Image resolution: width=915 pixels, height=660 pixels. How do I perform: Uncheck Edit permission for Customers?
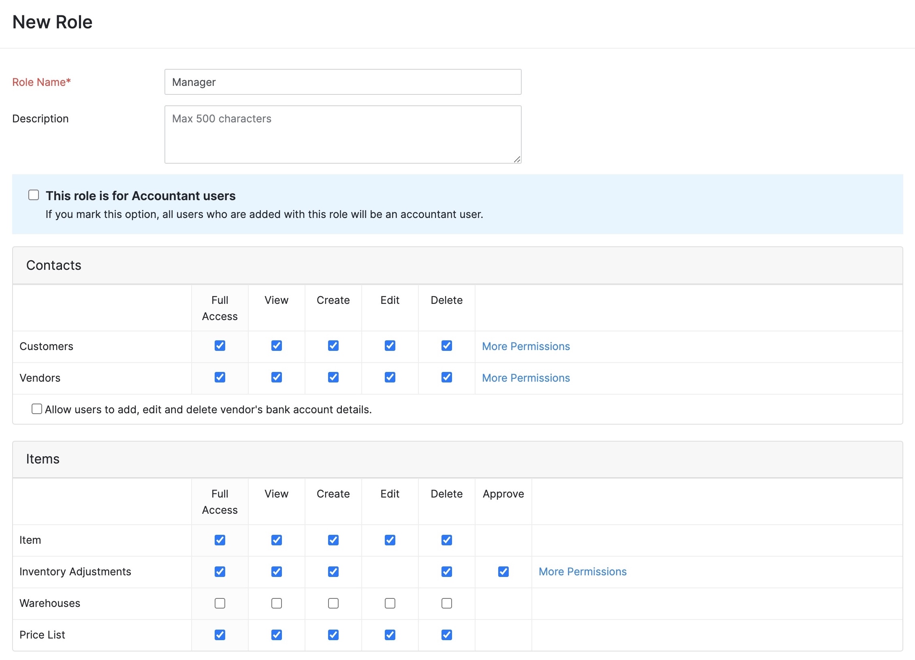click(390, 346)
